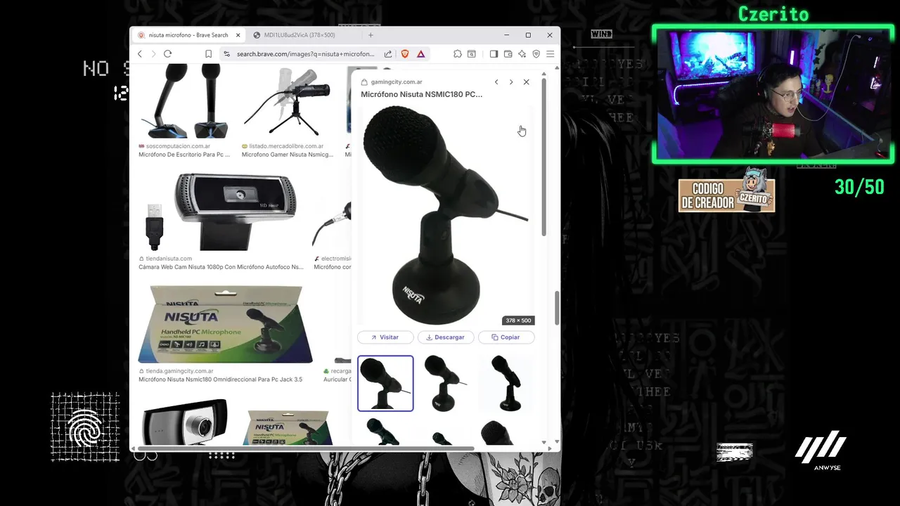Select the third related microphone thumbnail
Image resolution: width=900 pixels, height=506 pixels.
(506, 383)
